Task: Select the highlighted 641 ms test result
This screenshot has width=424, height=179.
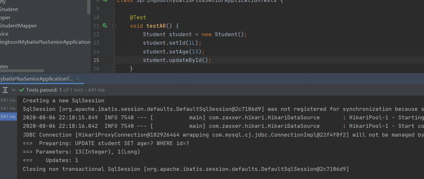Action: pos(8,116)
